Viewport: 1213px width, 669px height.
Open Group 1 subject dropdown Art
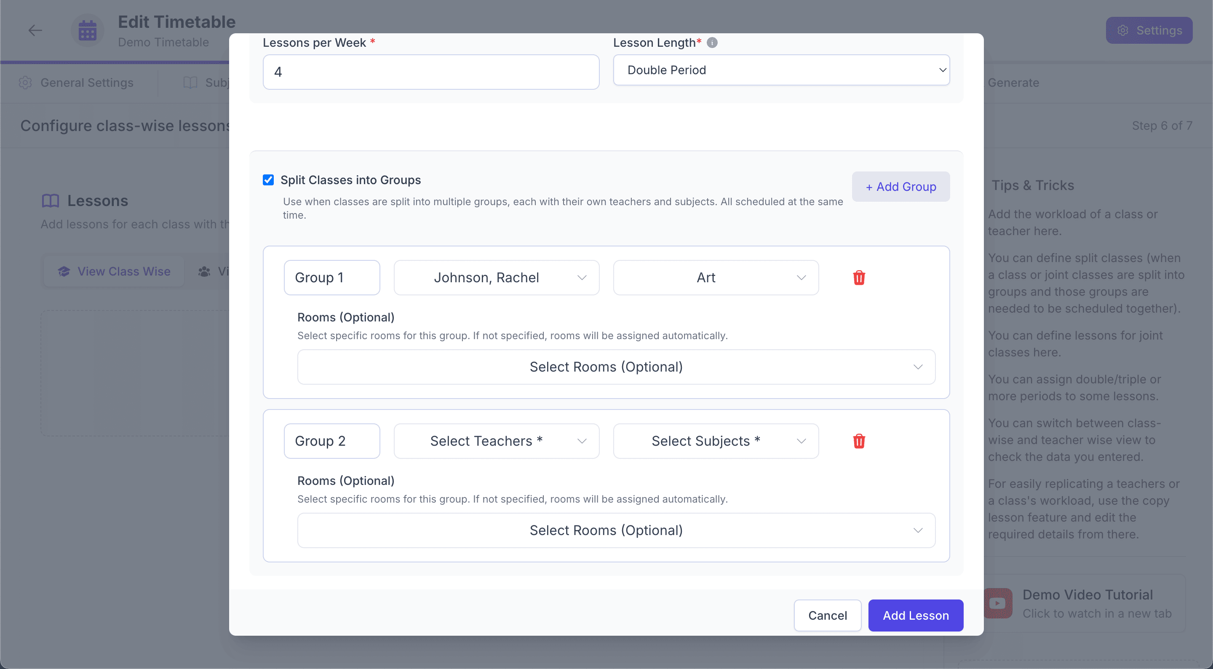click(x=716, y=278)
